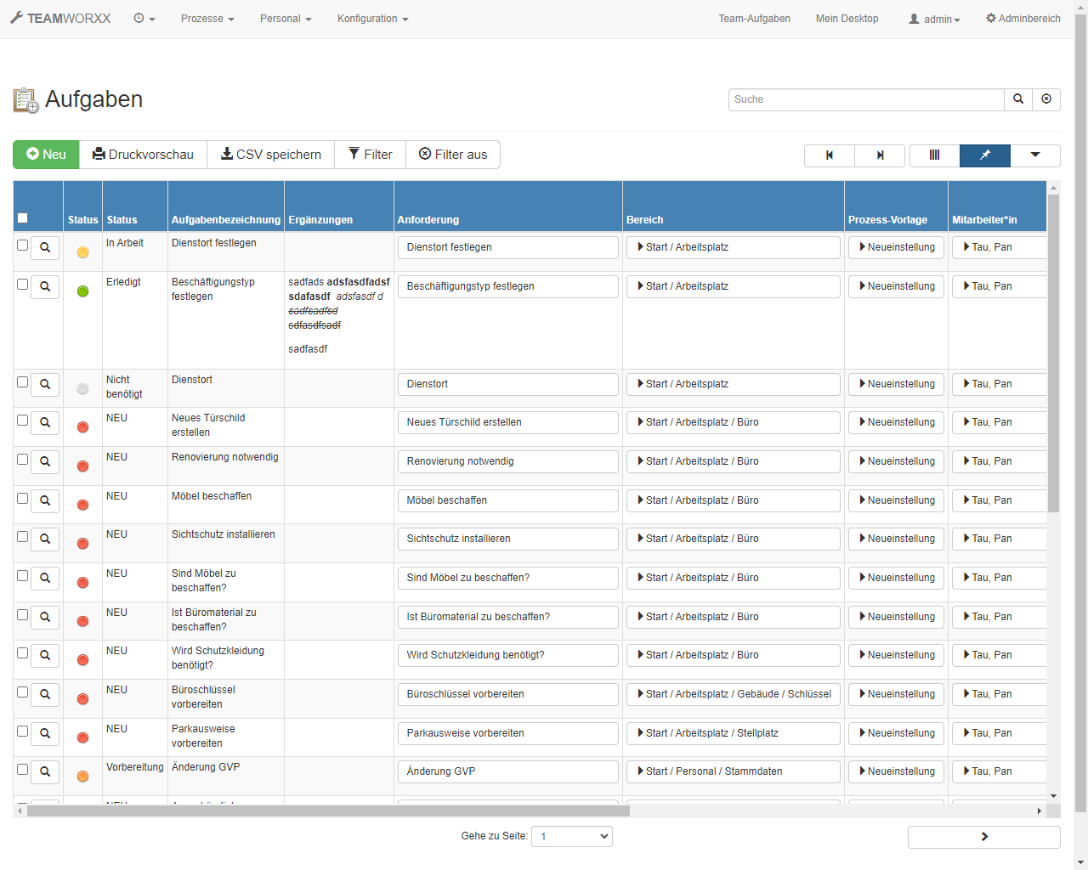
Task: Click Filter aus to clear filters
Action: click(x=453, y=155)
